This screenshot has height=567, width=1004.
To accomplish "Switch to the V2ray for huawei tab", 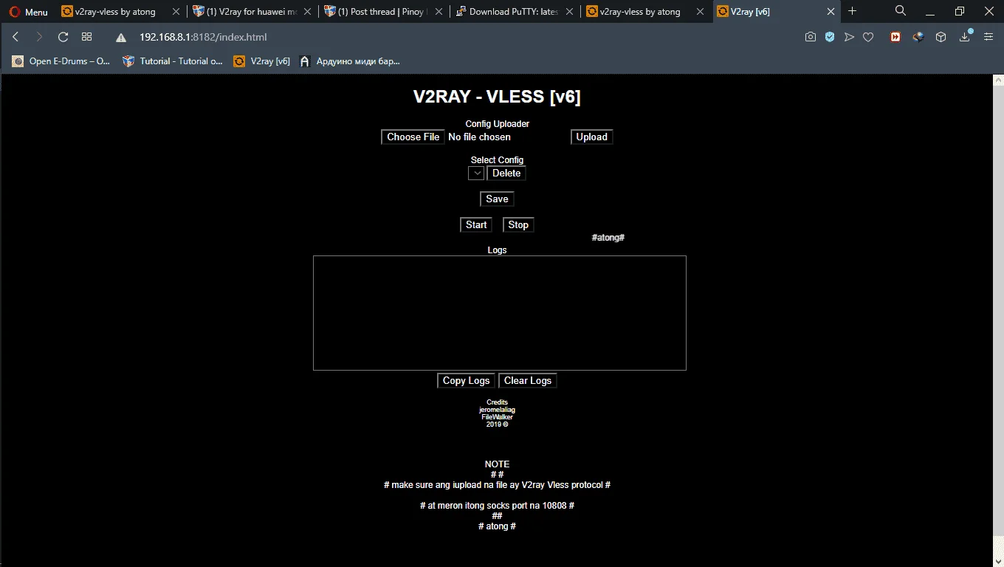I will pos(252,12).
